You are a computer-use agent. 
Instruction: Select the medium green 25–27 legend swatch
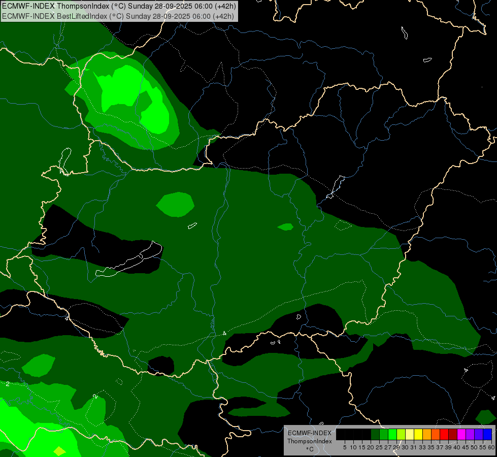click(384, 434)
